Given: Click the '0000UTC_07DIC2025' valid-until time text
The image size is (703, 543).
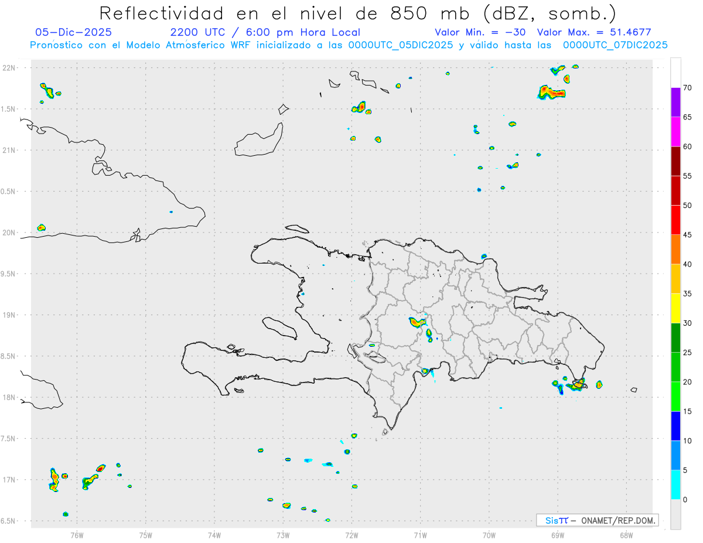Looking at the screenshot, I should pyautogui.click(x=615, y=45).
